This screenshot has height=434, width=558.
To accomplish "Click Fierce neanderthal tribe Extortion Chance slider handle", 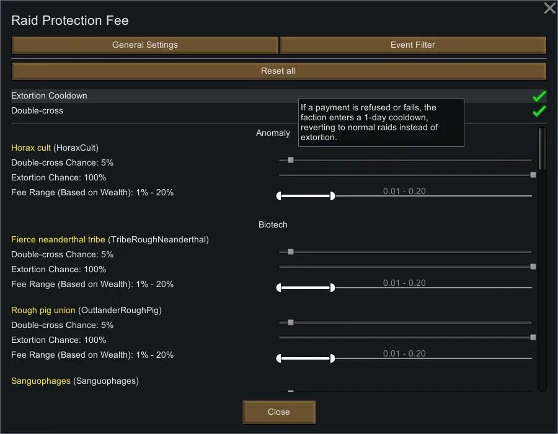I will (533, 267).
